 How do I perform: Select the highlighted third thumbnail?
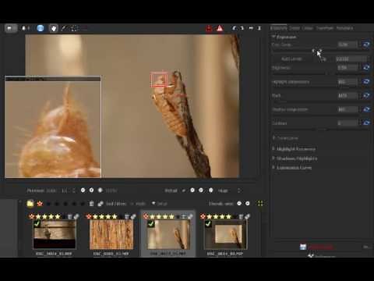tap(168, 234)
